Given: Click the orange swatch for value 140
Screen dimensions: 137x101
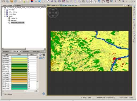Looking at the screenshot, I should [x=19, y=81].
